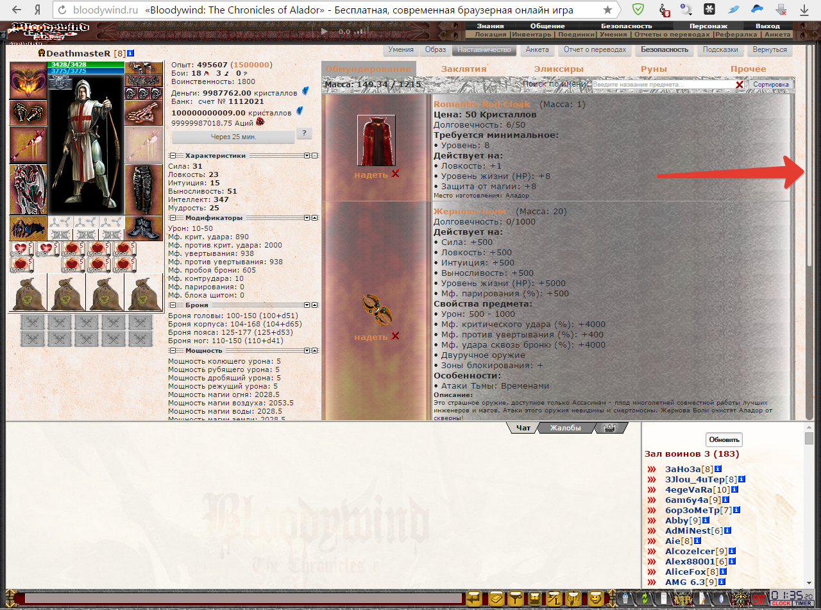The width and height of the screenshot is (821, 610).
Task: Open the Знания top menu
Action: [x=490, y=26]
